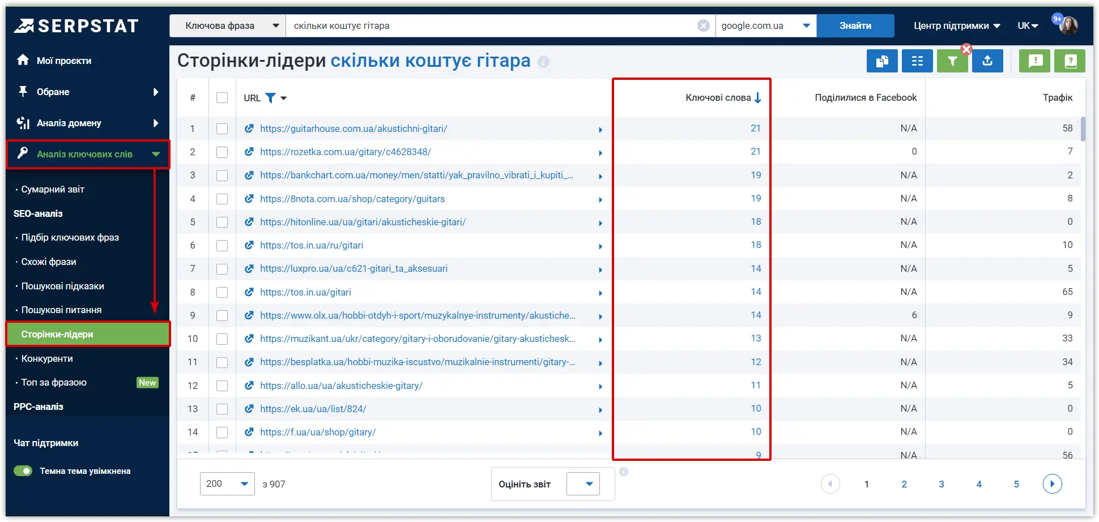This screenshot has width=1099, height=522.
Task: Open the 200 rows per page dropdown
Action: click(x=227, y=484)
